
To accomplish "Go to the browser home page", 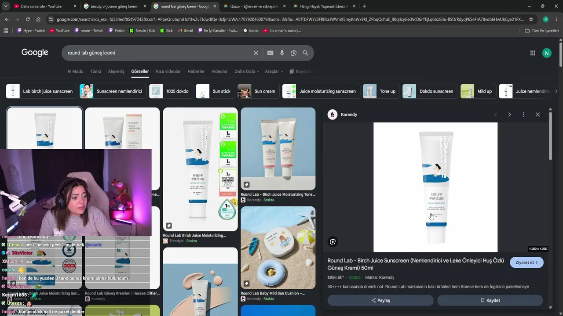I will pyautogui.click(x=38, y=19).
